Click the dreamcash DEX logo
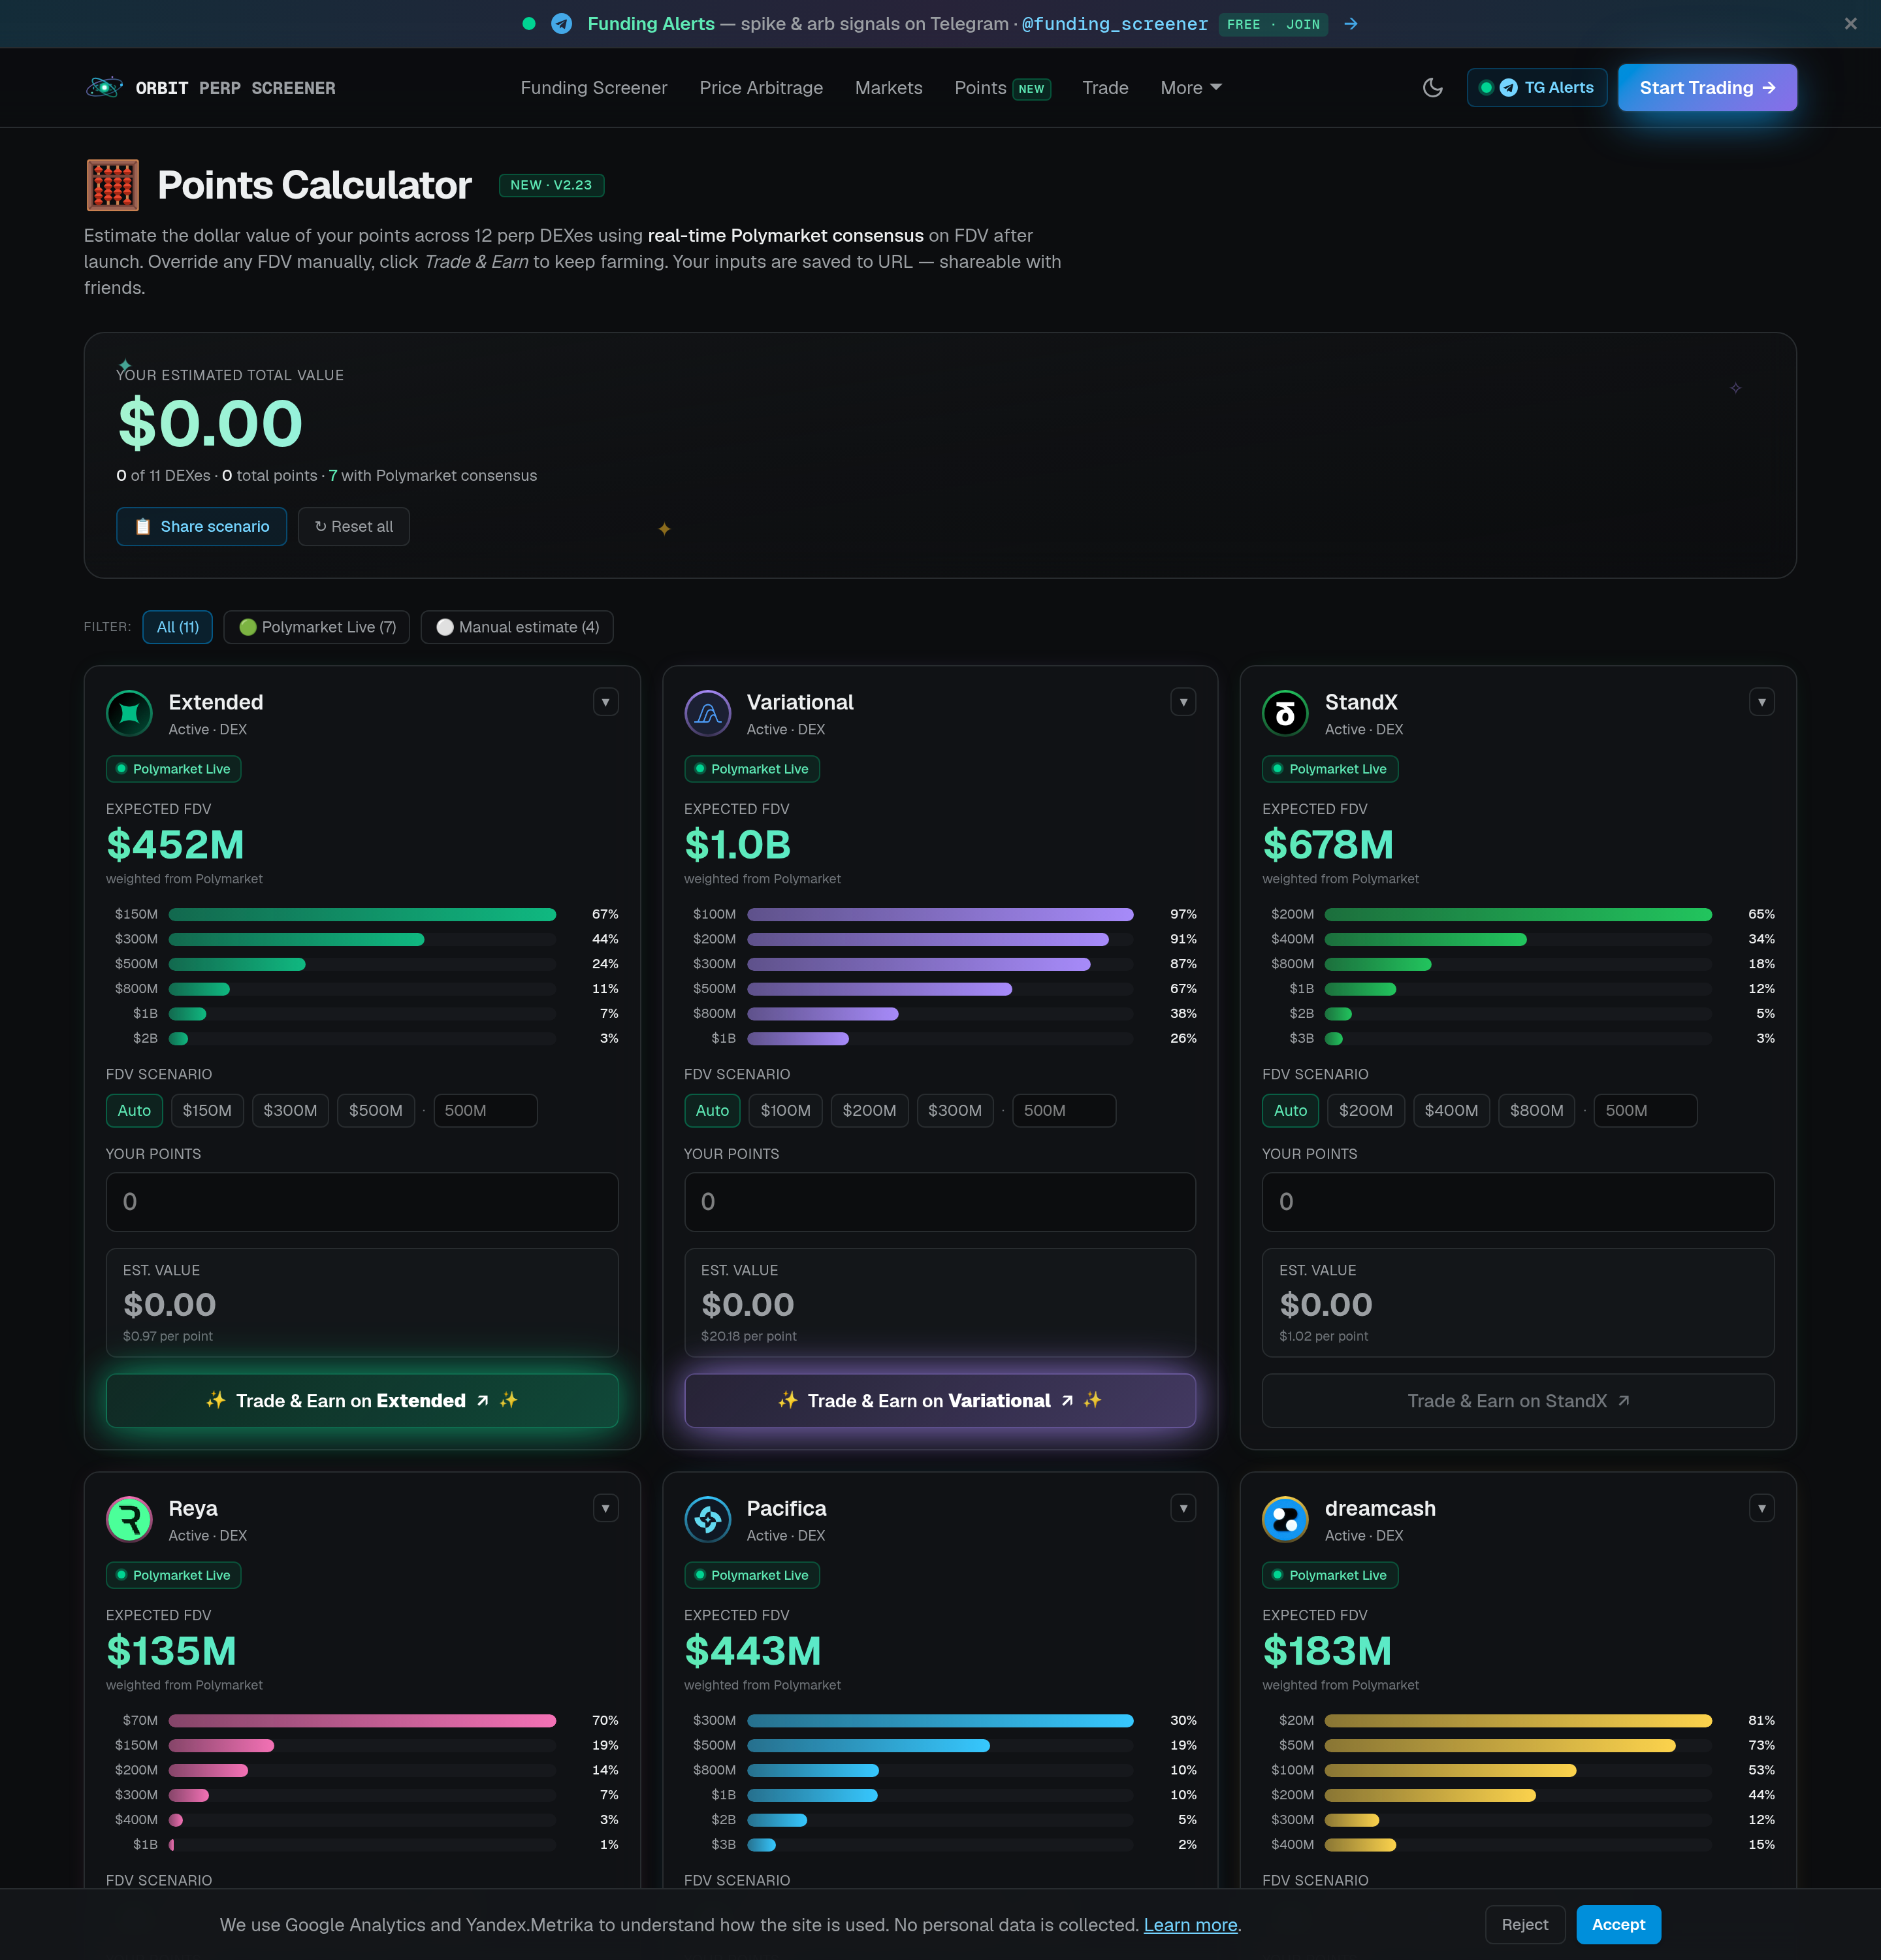Screen dimensions: 1881x1960 point(1285,1520)
